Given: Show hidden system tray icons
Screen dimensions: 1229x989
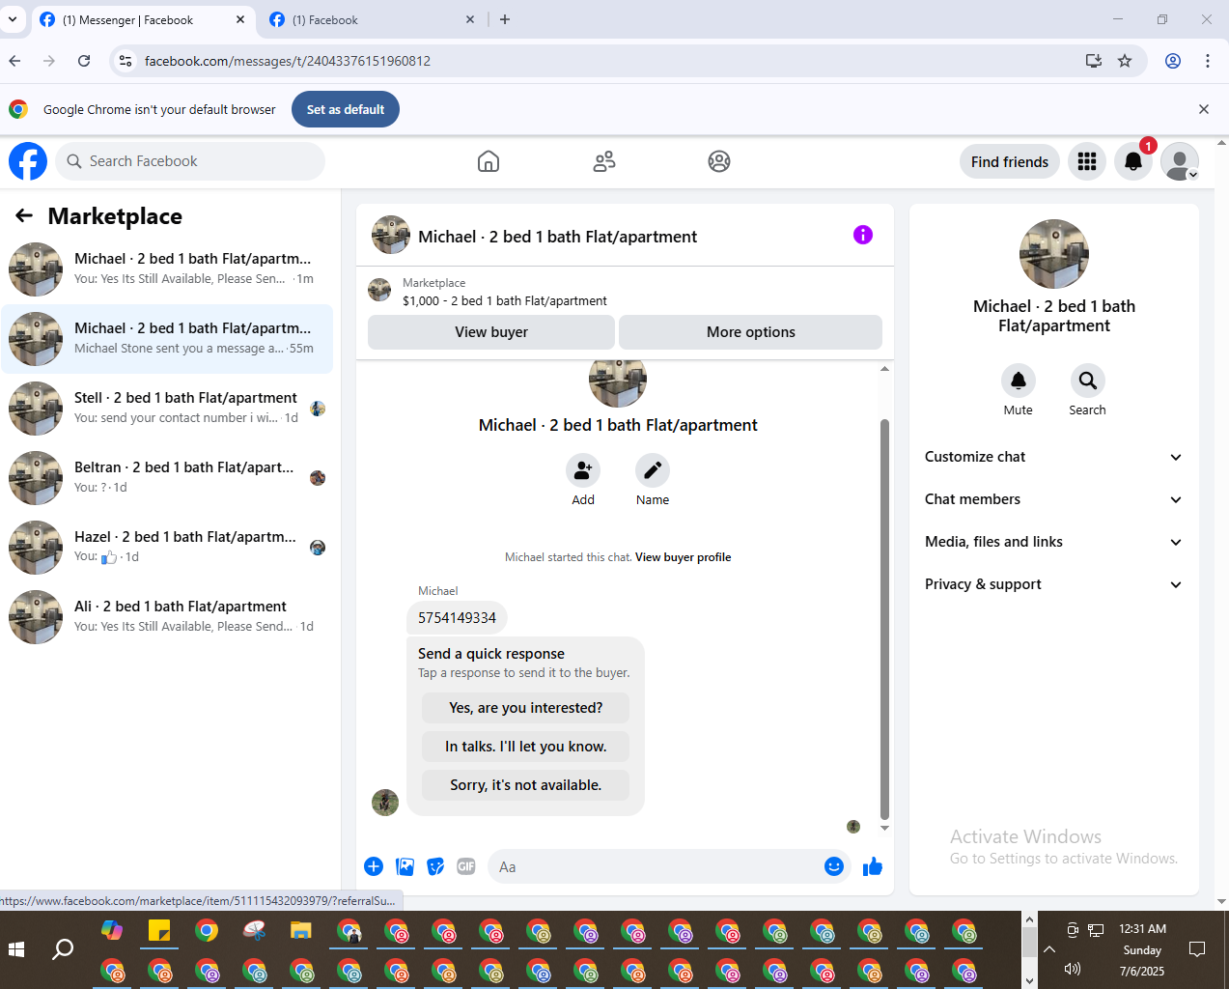Looking at the screenshot, I should click(1049, 949).
